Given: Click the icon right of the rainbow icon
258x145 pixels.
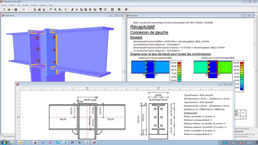Looking at the screenshot, I should pos(95,10).
